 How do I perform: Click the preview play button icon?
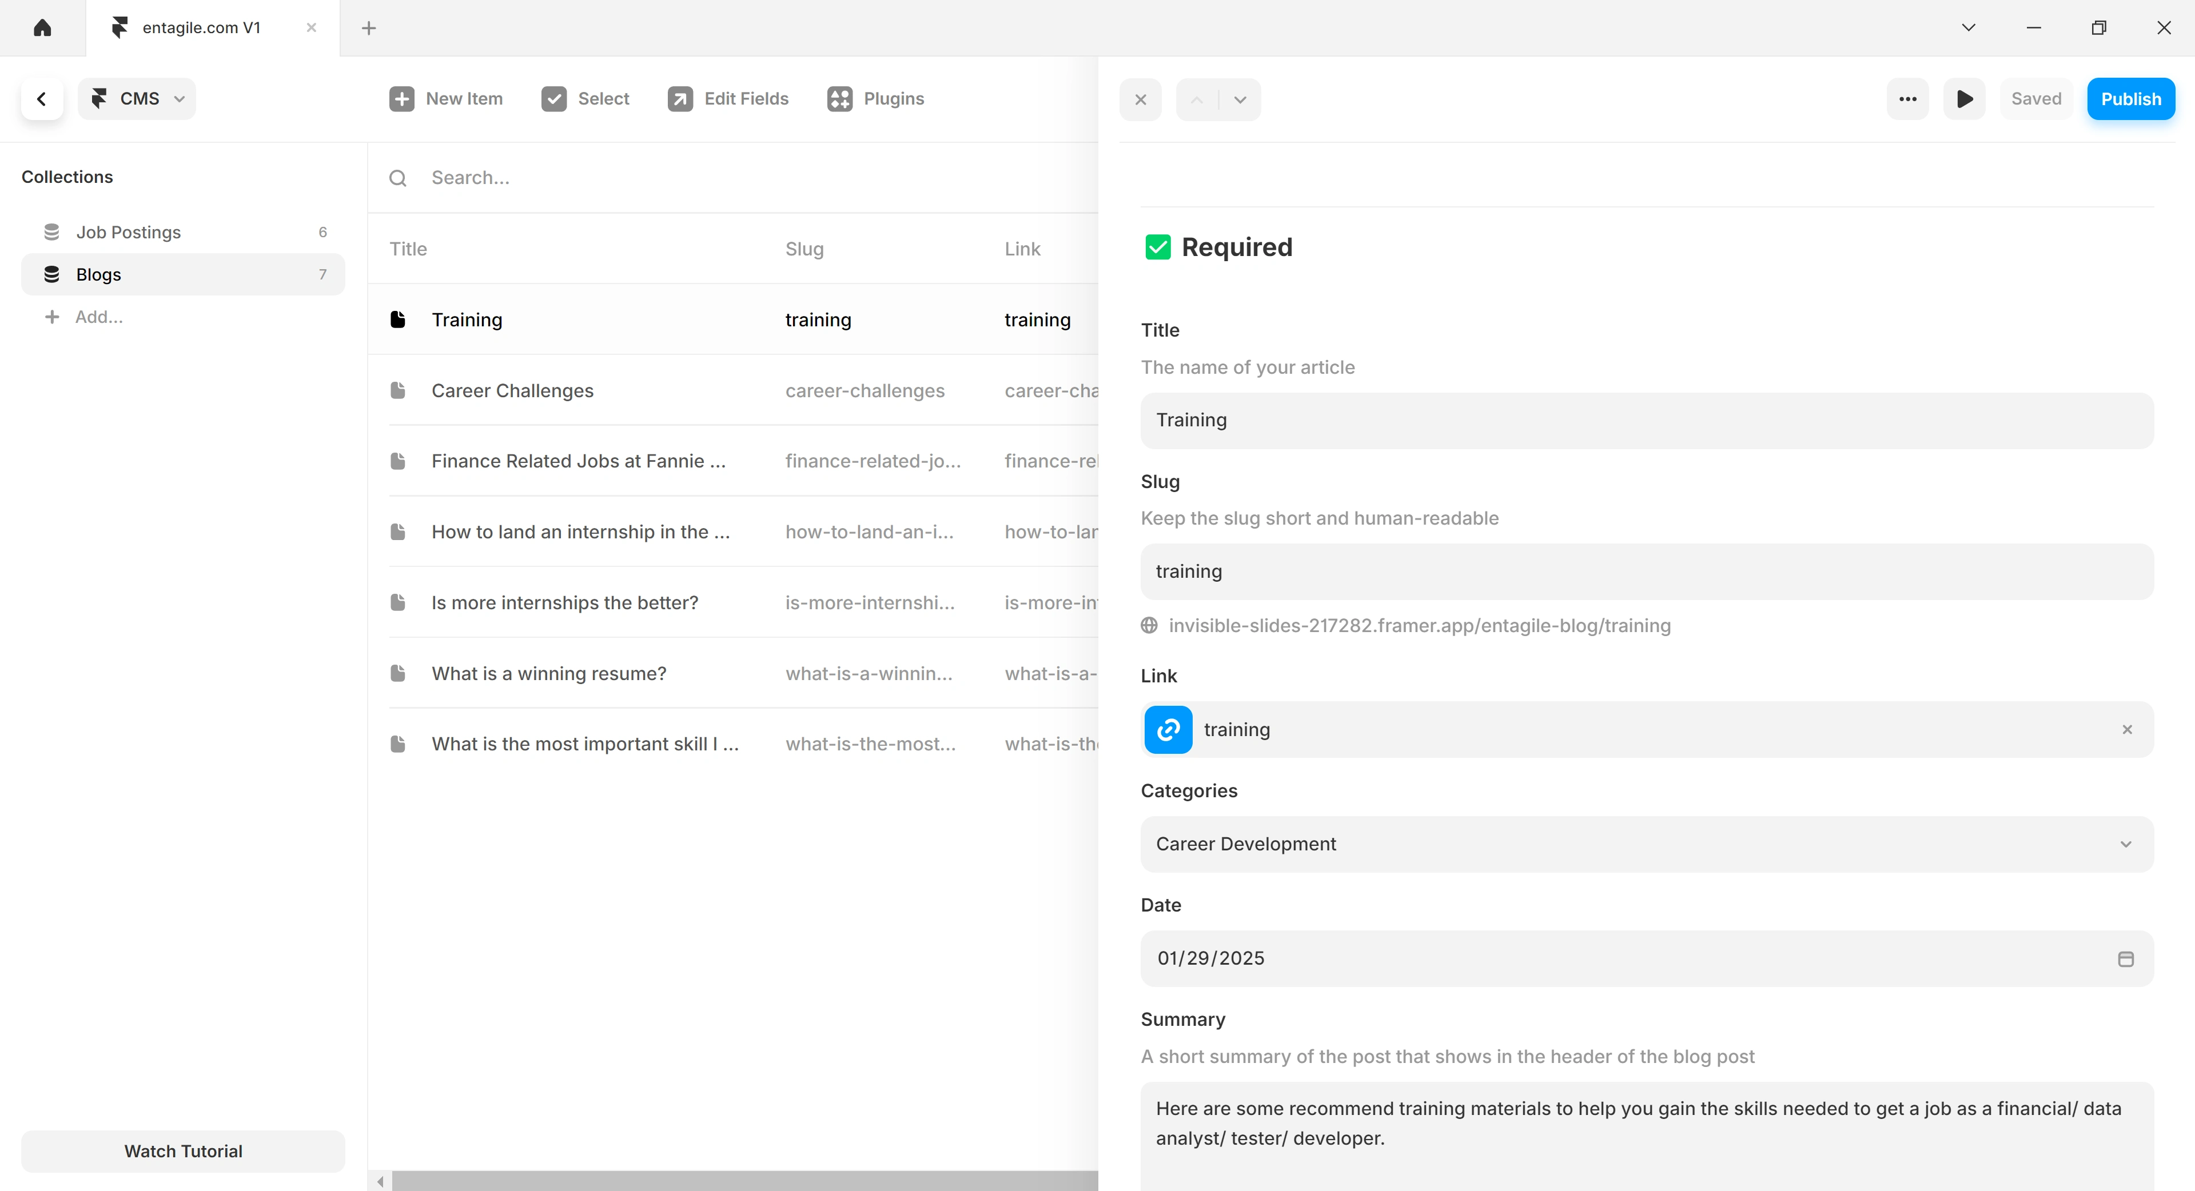tap(1966, 98)
